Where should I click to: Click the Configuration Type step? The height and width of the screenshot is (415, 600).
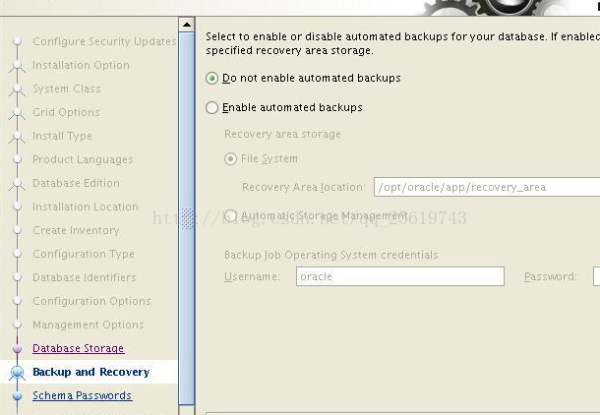(x=84, y=254)
